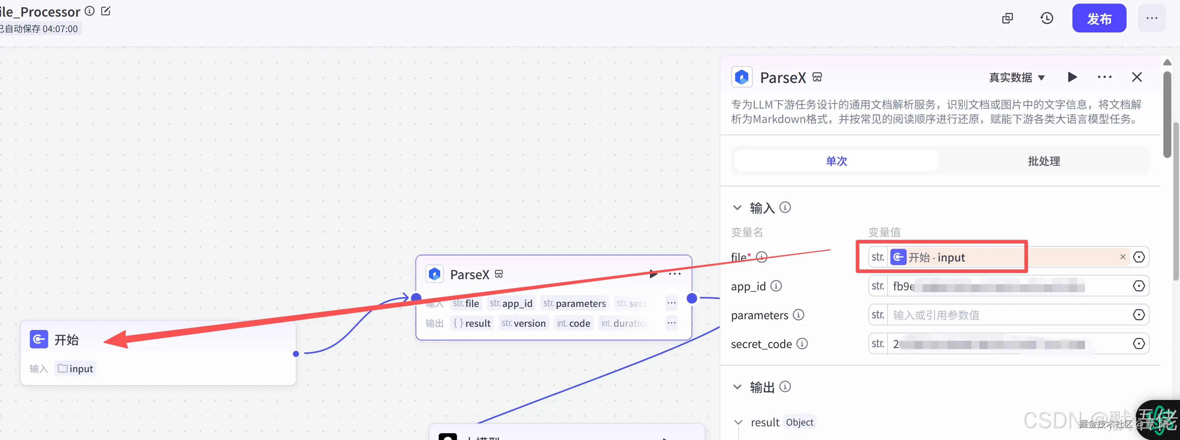Click the file variable reference picker icon
This screenshot has width=1180, height=440.
tap(1139, 257)
